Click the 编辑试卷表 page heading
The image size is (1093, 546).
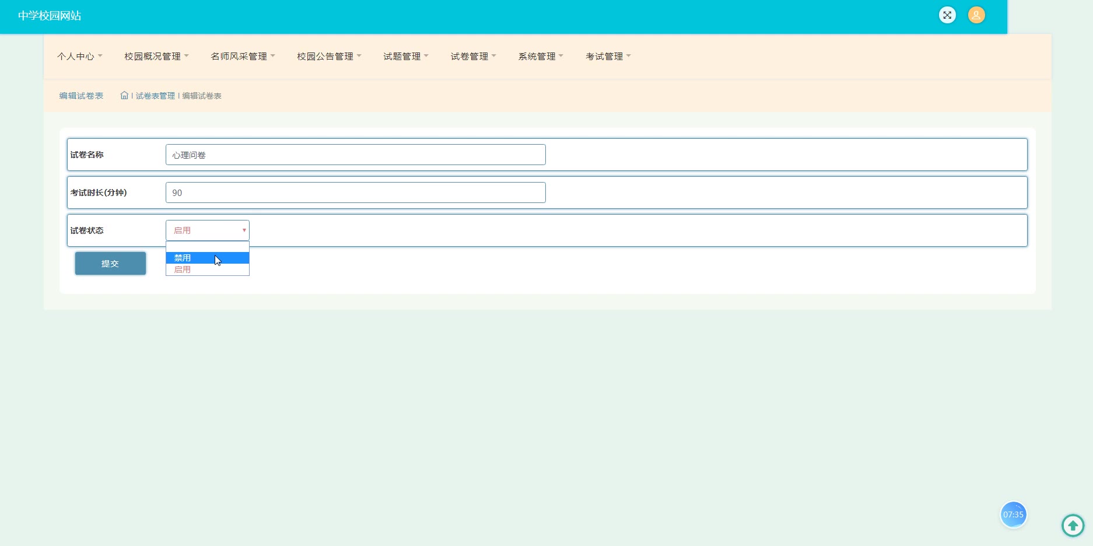[81, 96]
